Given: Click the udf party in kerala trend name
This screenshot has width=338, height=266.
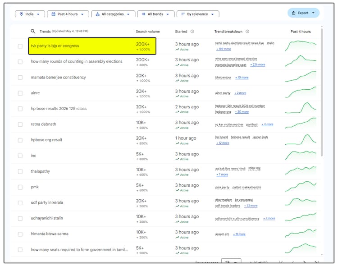Looking at the screenshot, I should click(x=47, y=202).
